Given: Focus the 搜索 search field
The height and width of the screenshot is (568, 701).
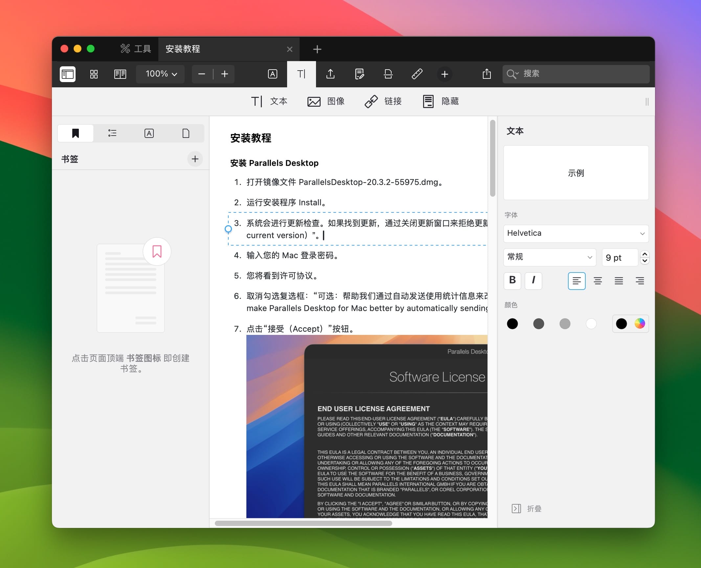Looking at the screenshot, I should tap(576, 74).
